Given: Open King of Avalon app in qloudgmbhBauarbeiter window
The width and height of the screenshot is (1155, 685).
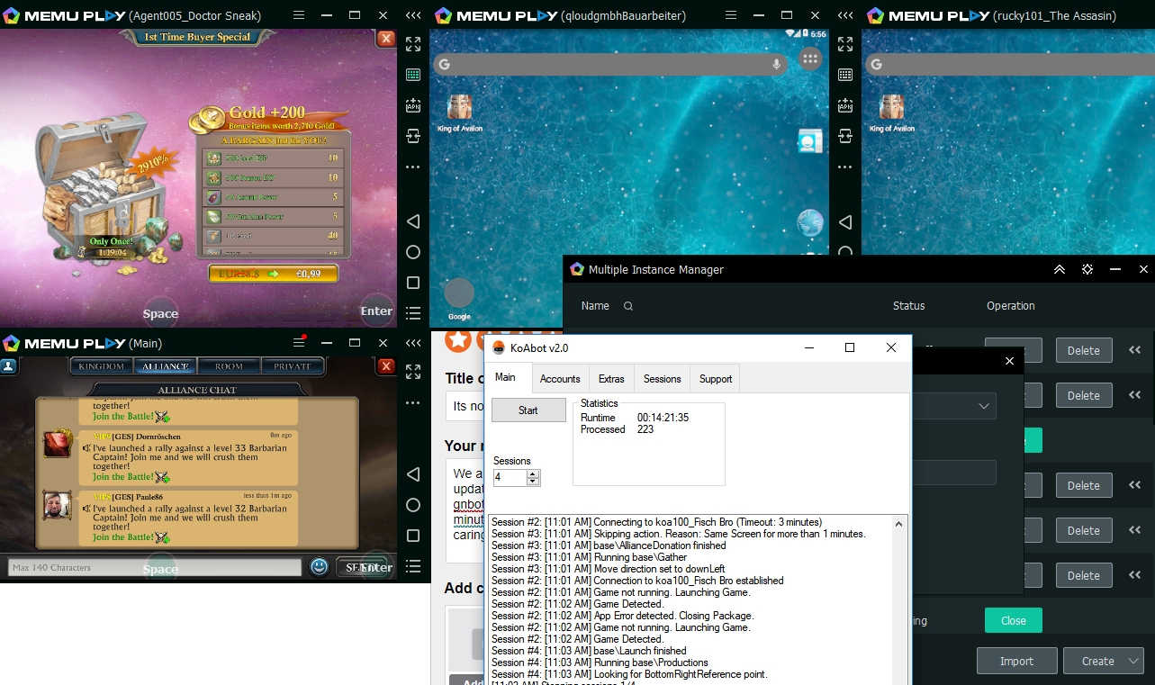Looking at the screenshot, I should (460, 113).
